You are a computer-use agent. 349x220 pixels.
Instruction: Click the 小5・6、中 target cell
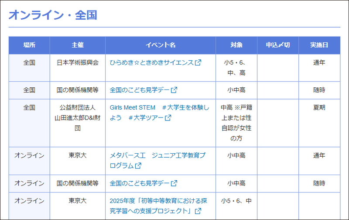[x=236, y=206]
